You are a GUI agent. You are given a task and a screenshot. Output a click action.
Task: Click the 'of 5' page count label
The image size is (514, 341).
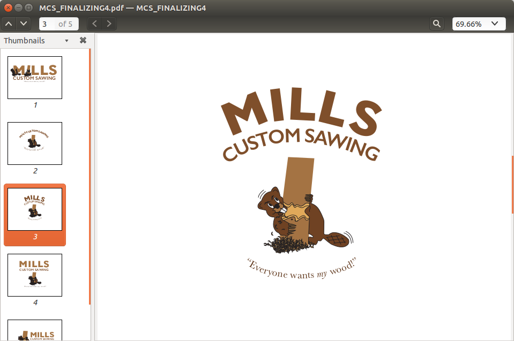(65, 24)
